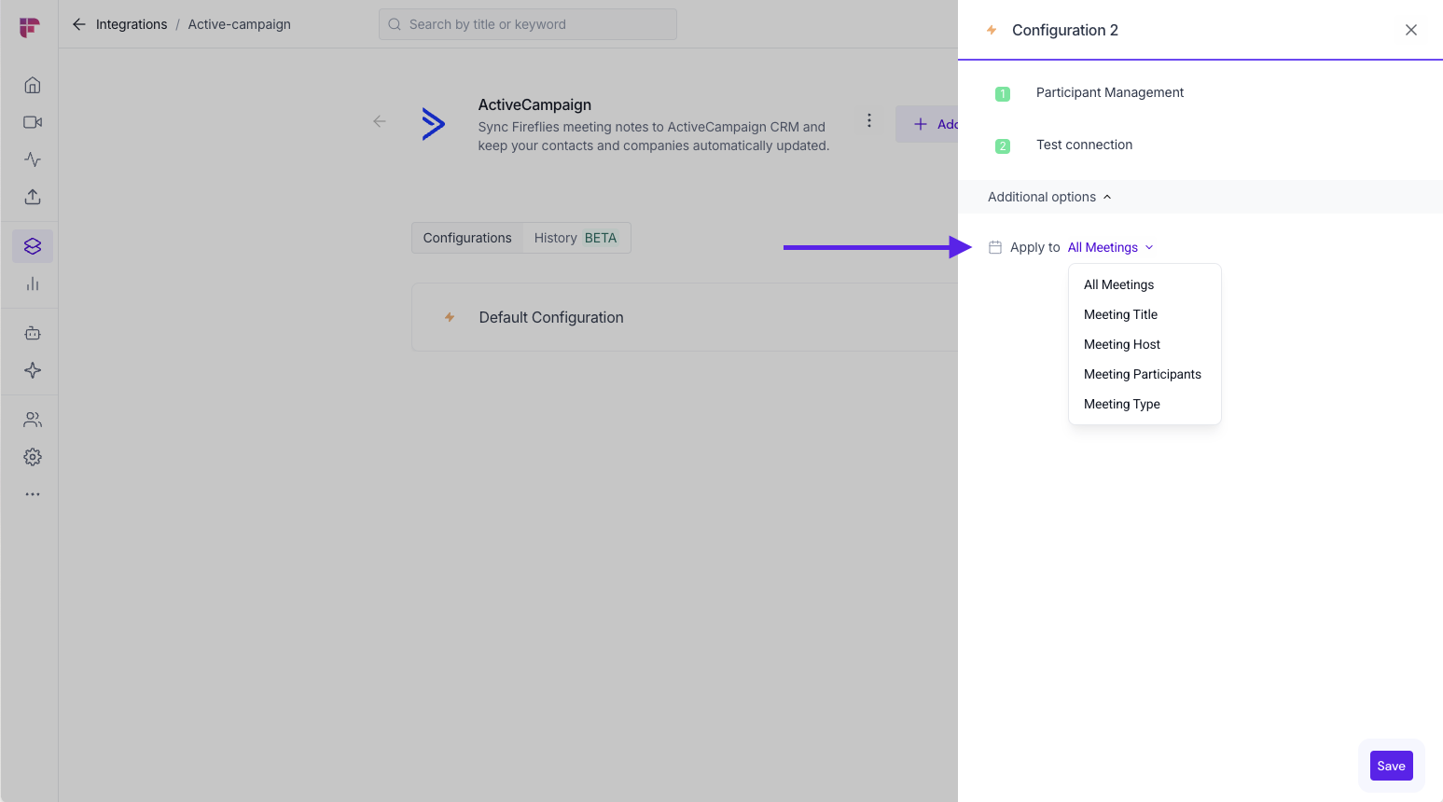Open the video meetings sidebar icon
The height and width of the screenshot is (802, 1443).
tap(33, 122)
